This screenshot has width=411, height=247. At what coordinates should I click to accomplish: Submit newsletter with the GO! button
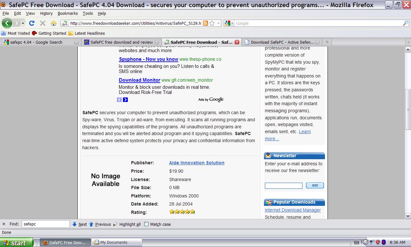[x=315, y=185]
